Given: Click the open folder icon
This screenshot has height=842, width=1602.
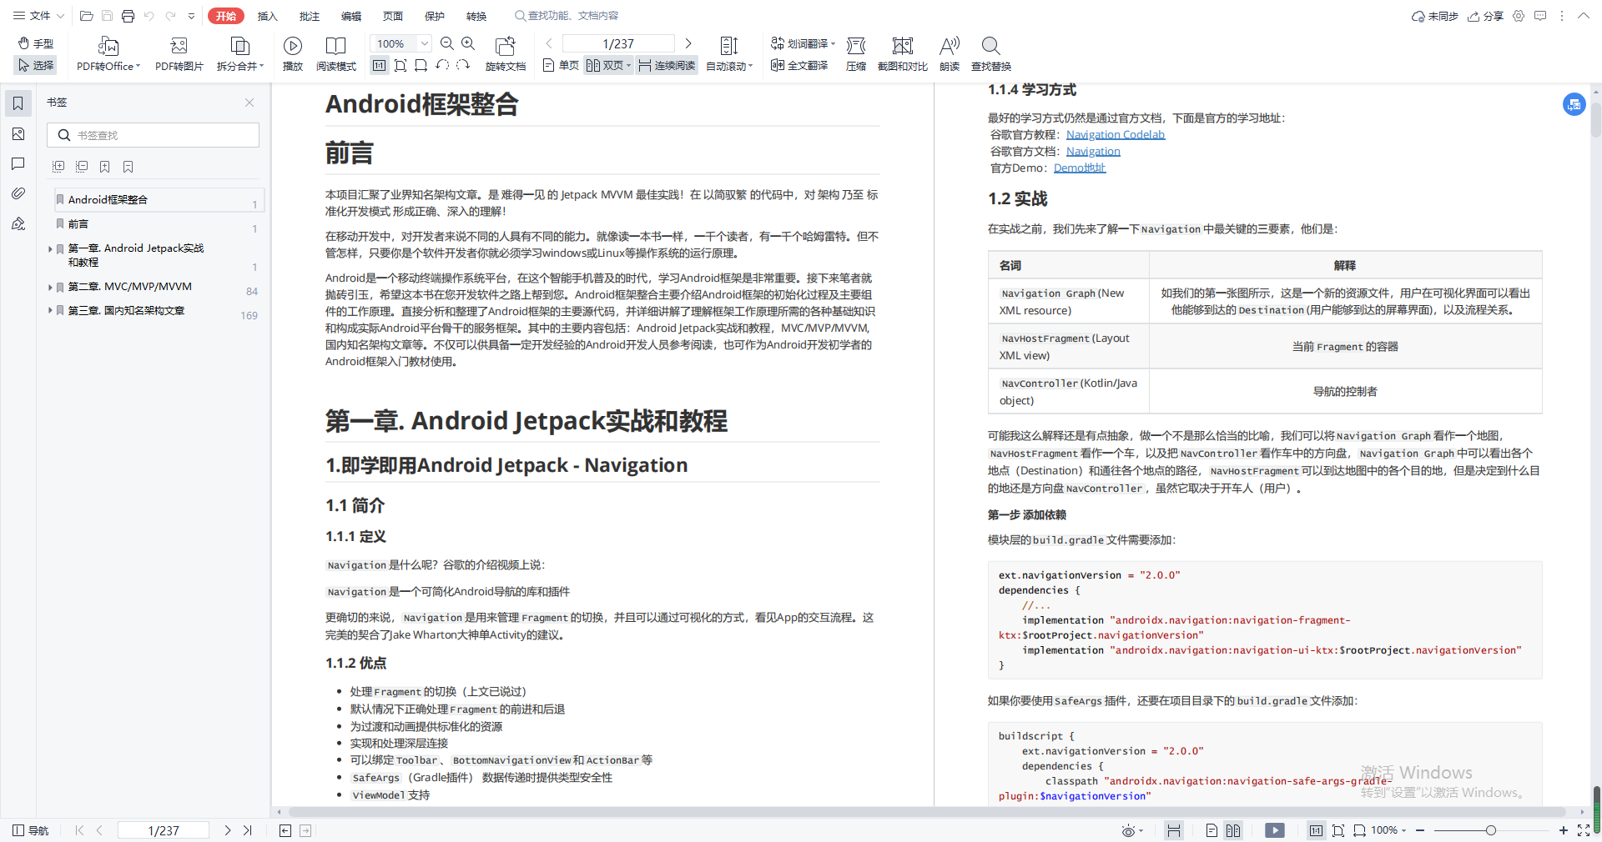Looking at the screenshot, I should click(86, 16).
